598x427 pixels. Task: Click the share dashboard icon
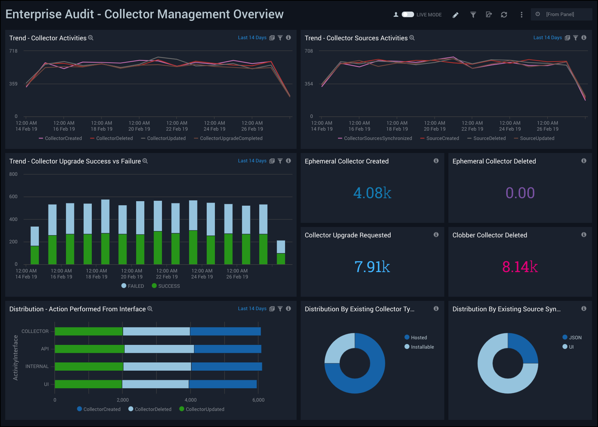489,15
